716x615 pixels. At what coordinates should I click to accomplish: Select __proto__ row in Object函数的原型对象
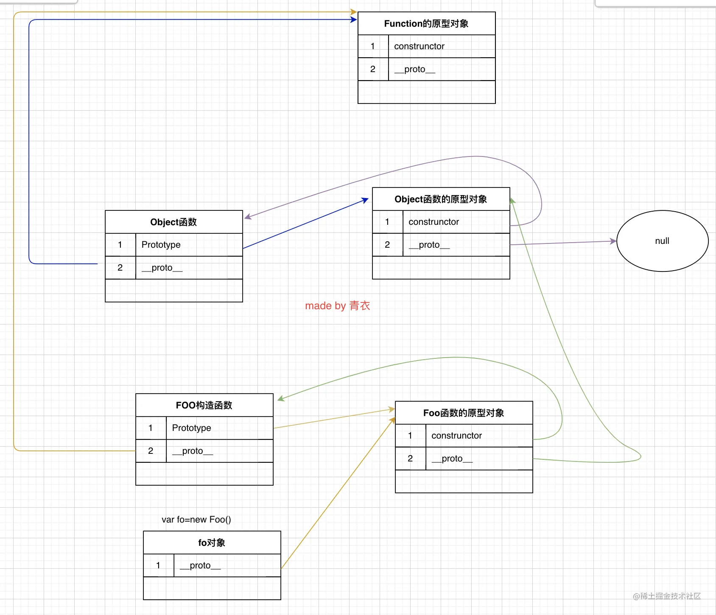point(441,245)
